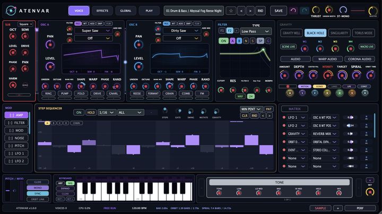Open the GRAVITY matrix source dropdown
This screenshot has width=382, height=214.
(297, 134)
